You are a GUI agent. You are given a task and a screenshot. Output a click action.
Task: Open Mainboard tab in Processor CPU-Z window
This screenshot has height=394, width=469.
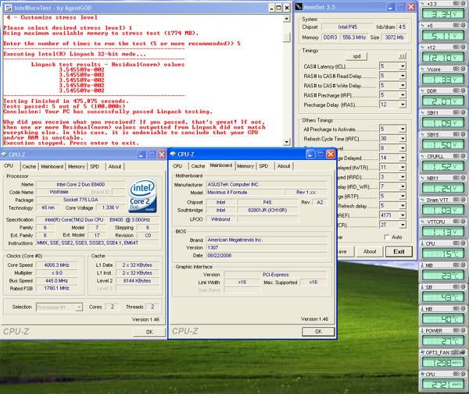coord(52,166)
